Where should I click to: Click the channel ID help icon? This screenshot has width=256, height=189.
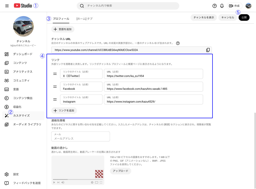point(178,43)
